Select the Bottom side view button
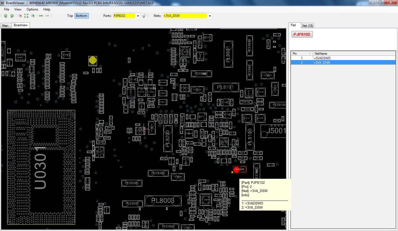The height and width of the screenshot is (231, 398). [x=82, y=16]
